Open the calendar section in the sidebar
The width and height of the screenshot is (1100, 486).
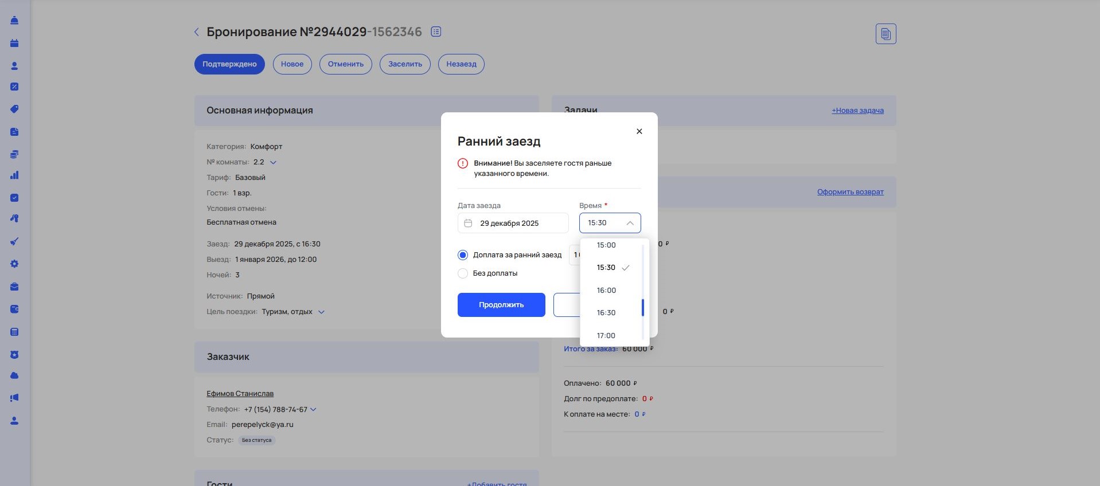(14, 43)
